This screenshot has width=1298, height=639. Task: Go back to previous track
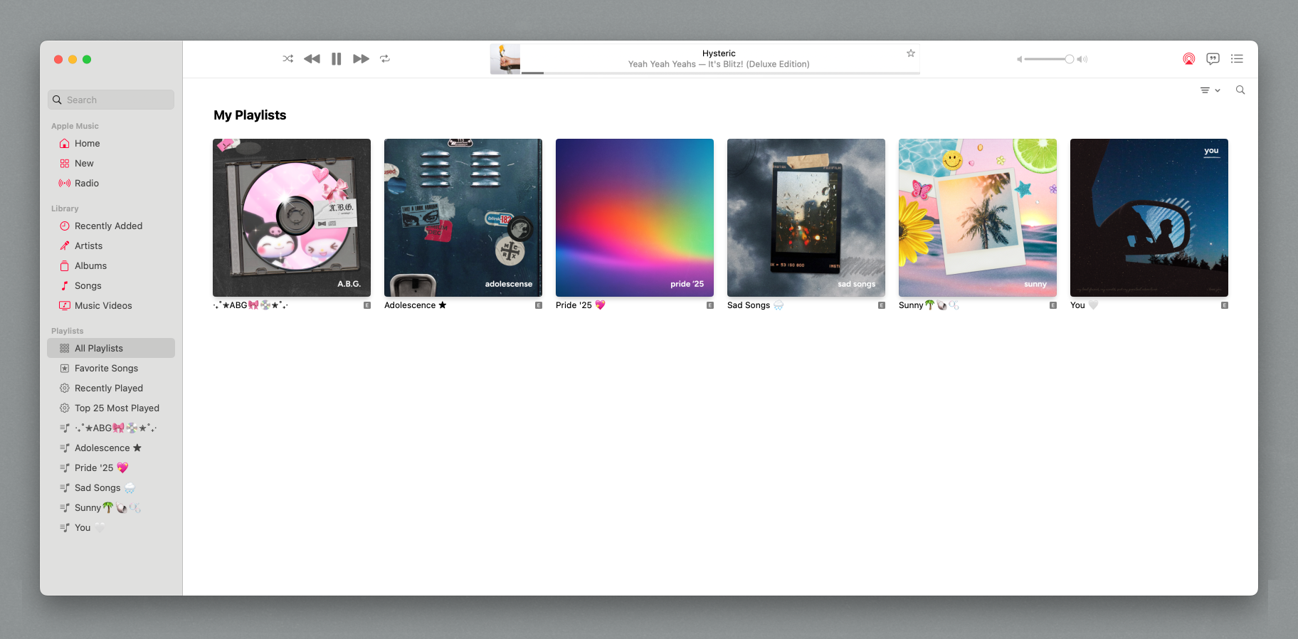pos(312,59)
